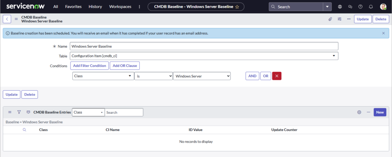The image size is (392, 157).
Task: Open the Favorites menu
Action: (x=73, y=7)
